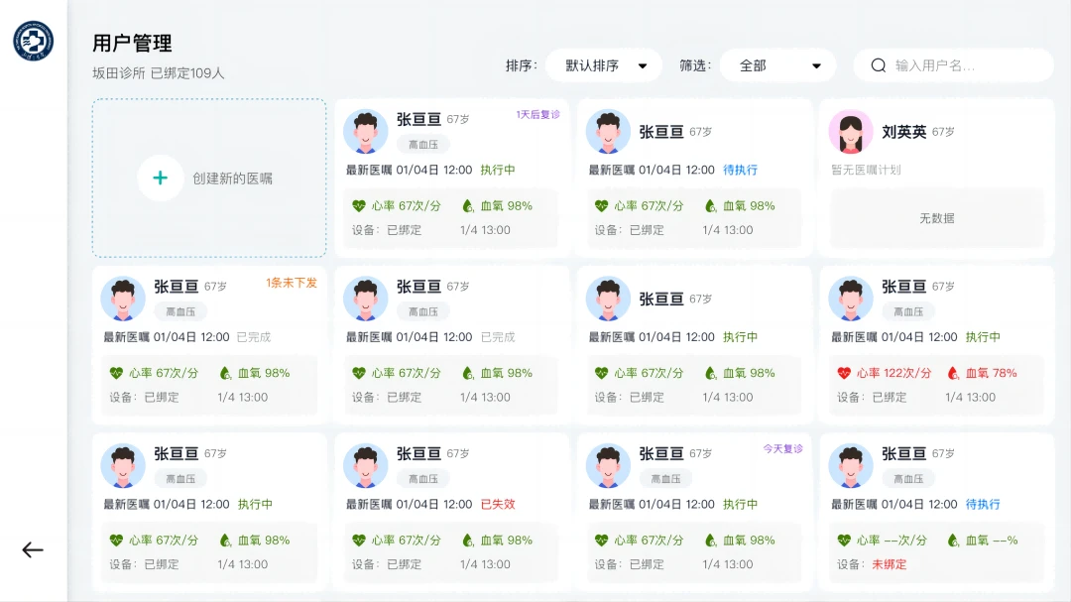
Task: Click the magnifier search icon
Action: 879,65
